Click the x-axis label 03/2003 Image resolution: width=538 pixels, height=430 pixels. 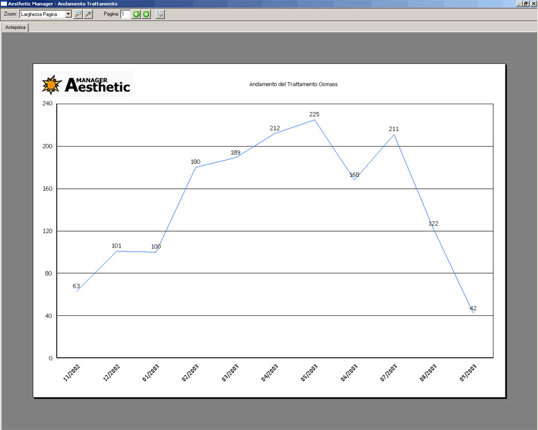click(230, 373)
